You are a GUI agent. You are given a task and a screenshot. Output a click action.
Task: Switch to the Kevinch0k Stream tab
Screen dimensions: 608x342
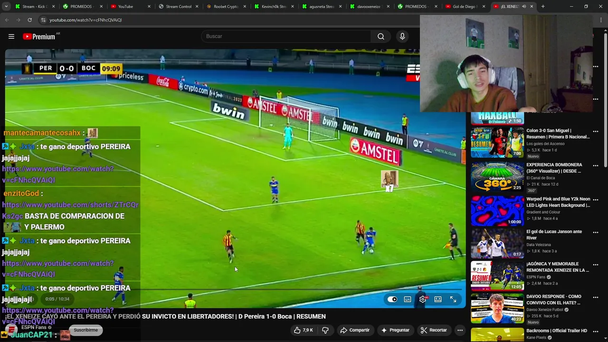pos(273,7)
